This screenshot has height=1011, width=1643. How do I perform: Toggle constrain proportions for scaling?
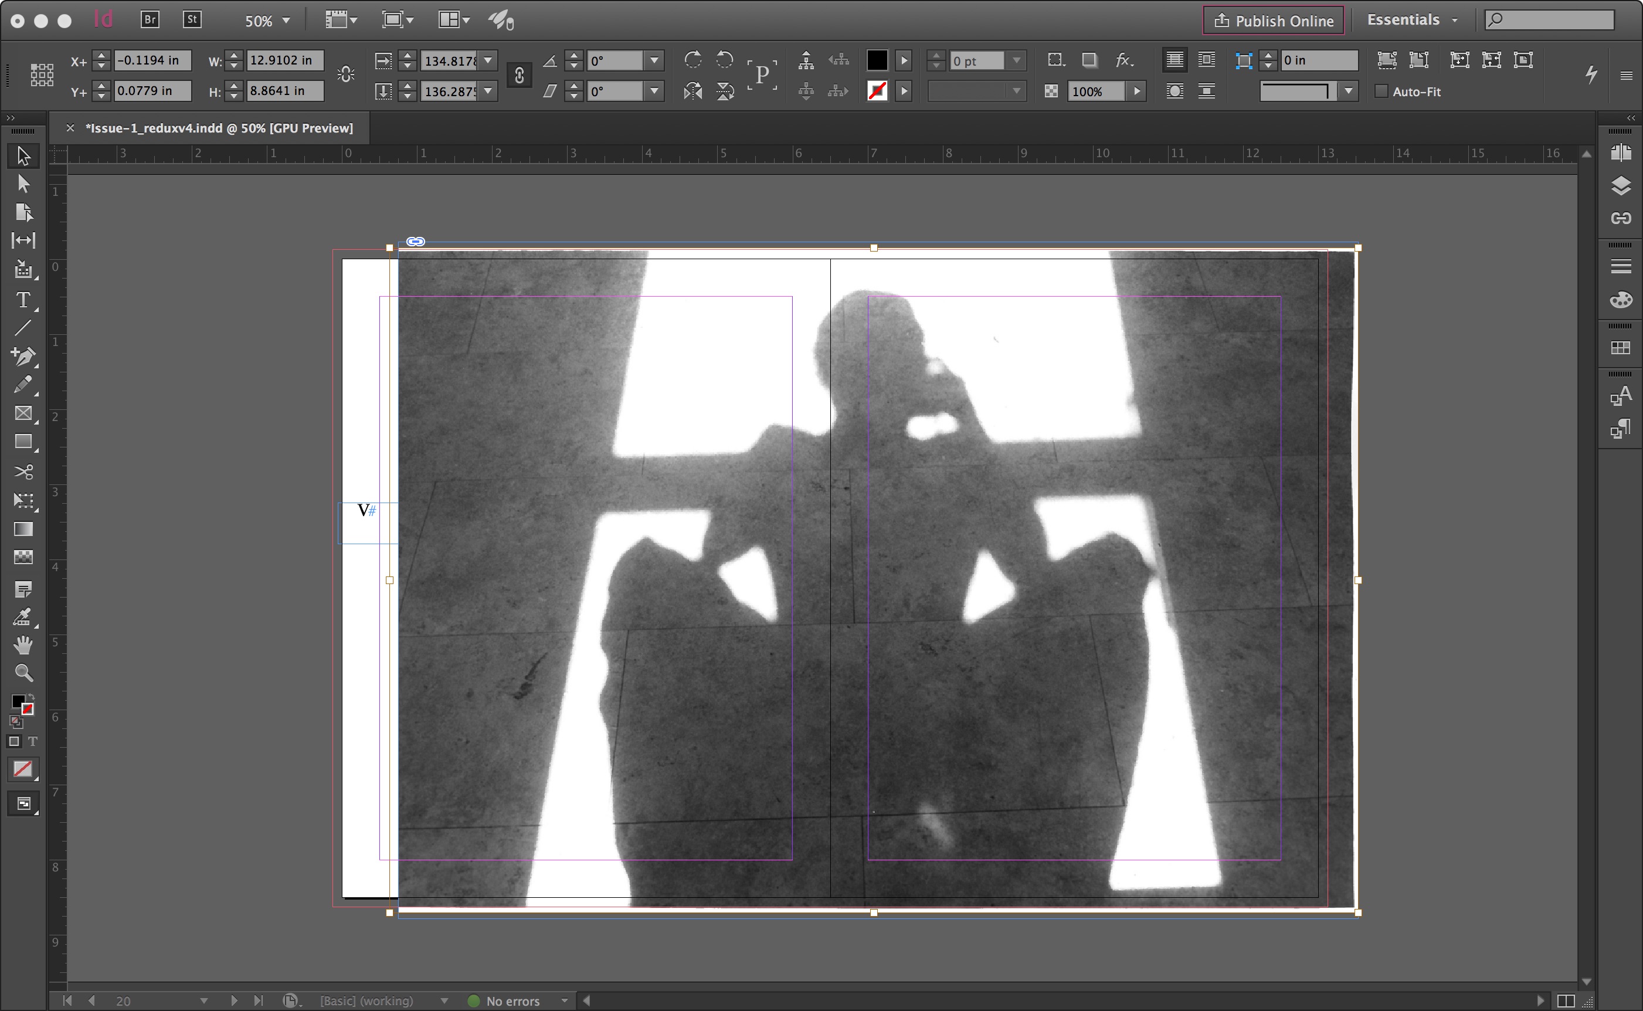pos(520,75)
